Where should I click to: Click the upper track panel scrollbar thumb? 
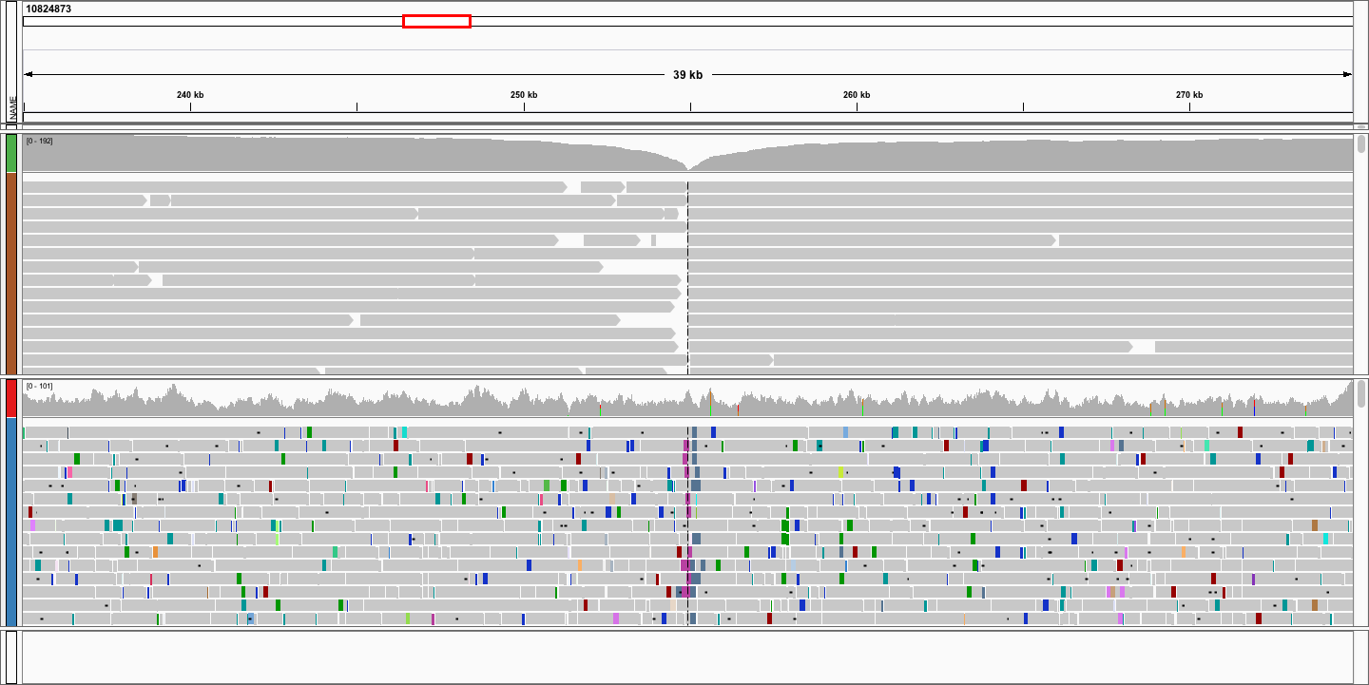click(1360, 143)
